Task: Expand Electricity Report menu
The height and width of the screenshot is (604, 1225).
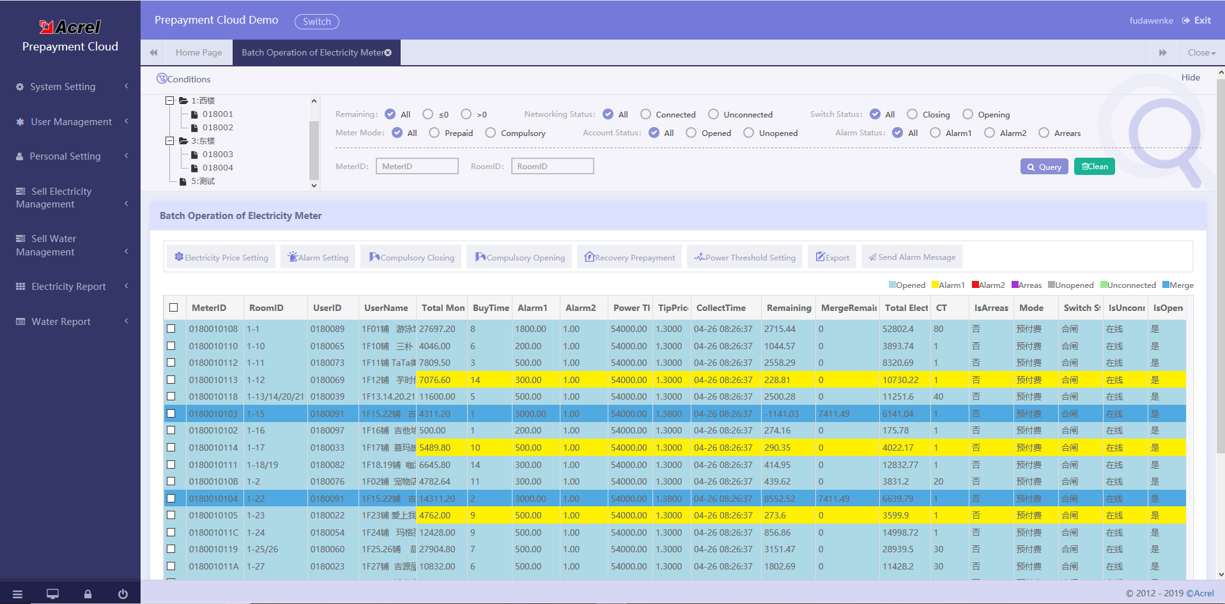Action: coord(70,287)
